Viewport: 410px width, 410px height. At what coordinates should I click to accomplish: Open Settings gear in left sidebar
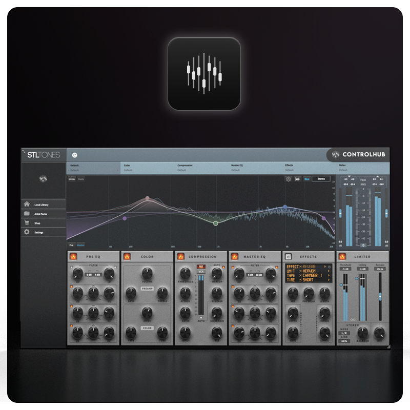click(x=27, y=232)
